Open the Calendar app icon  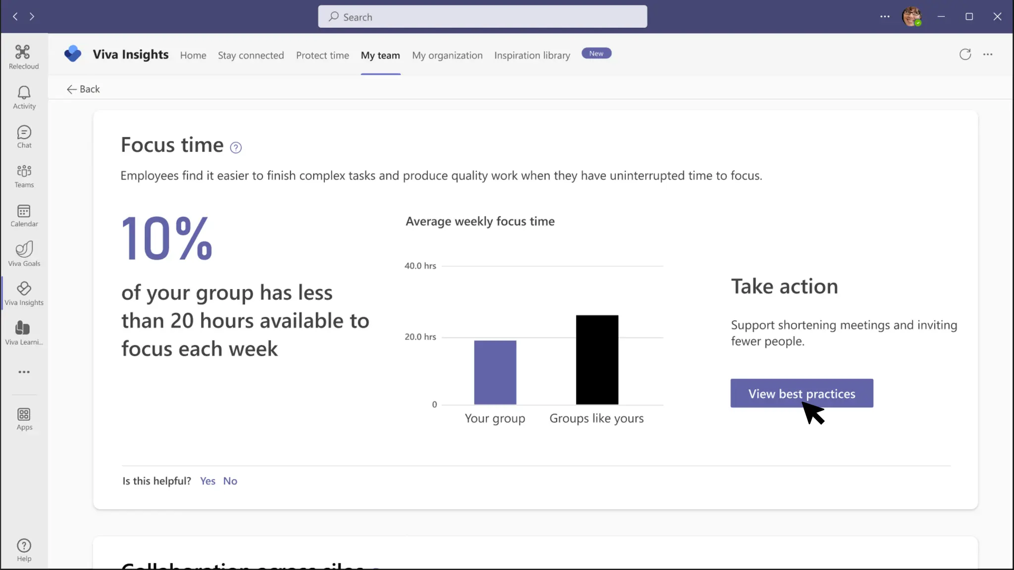[x=24, y=215]
